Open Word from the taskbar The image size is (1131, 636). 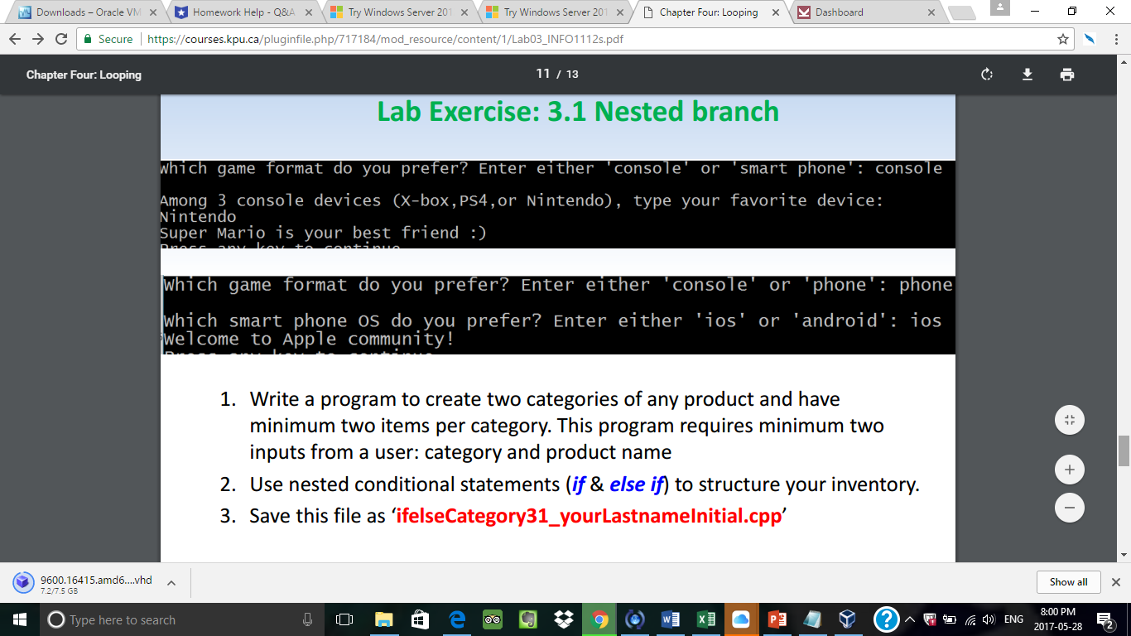coord(671,619)
